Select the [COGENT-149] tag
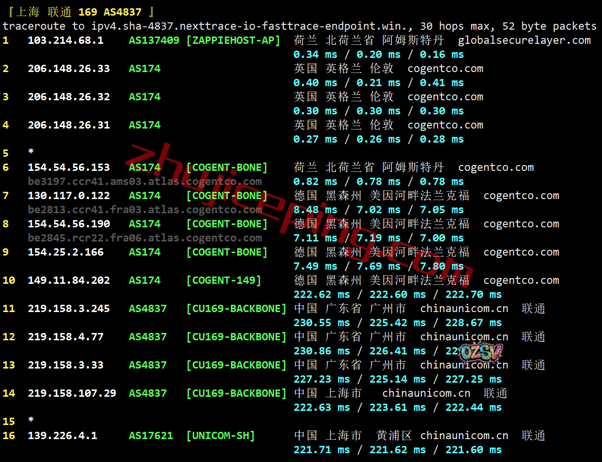Viewport: 602px width, 462px height. pyautogui.click(x=223, y=280)
